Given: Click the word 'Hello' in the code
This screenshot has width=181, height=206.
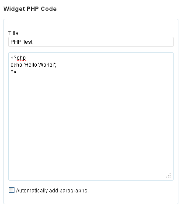Looking at the screenshot, I should (x=31, y=64).
